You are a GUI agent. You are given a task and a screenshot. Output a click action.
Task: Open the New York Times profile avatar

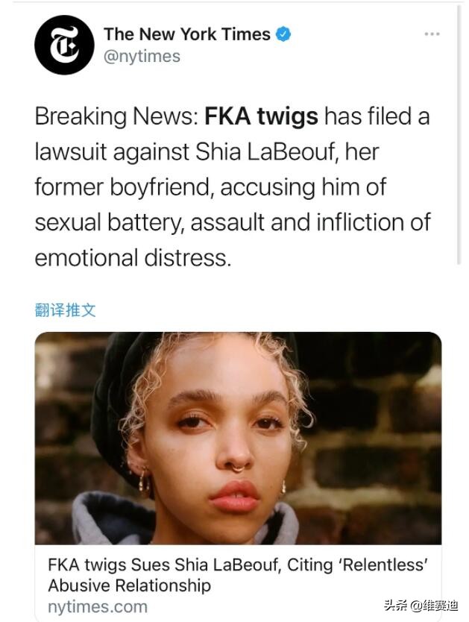[x=64, y=45]
